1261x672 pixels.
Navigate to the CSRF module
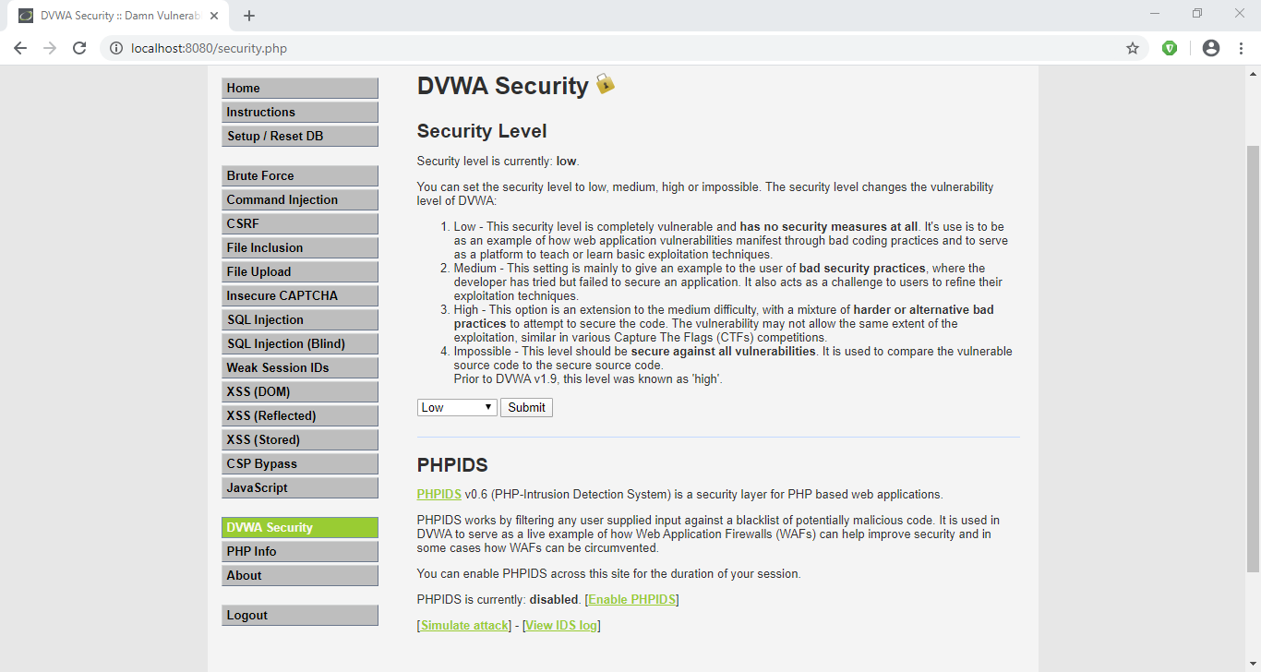tap(300, 223)
